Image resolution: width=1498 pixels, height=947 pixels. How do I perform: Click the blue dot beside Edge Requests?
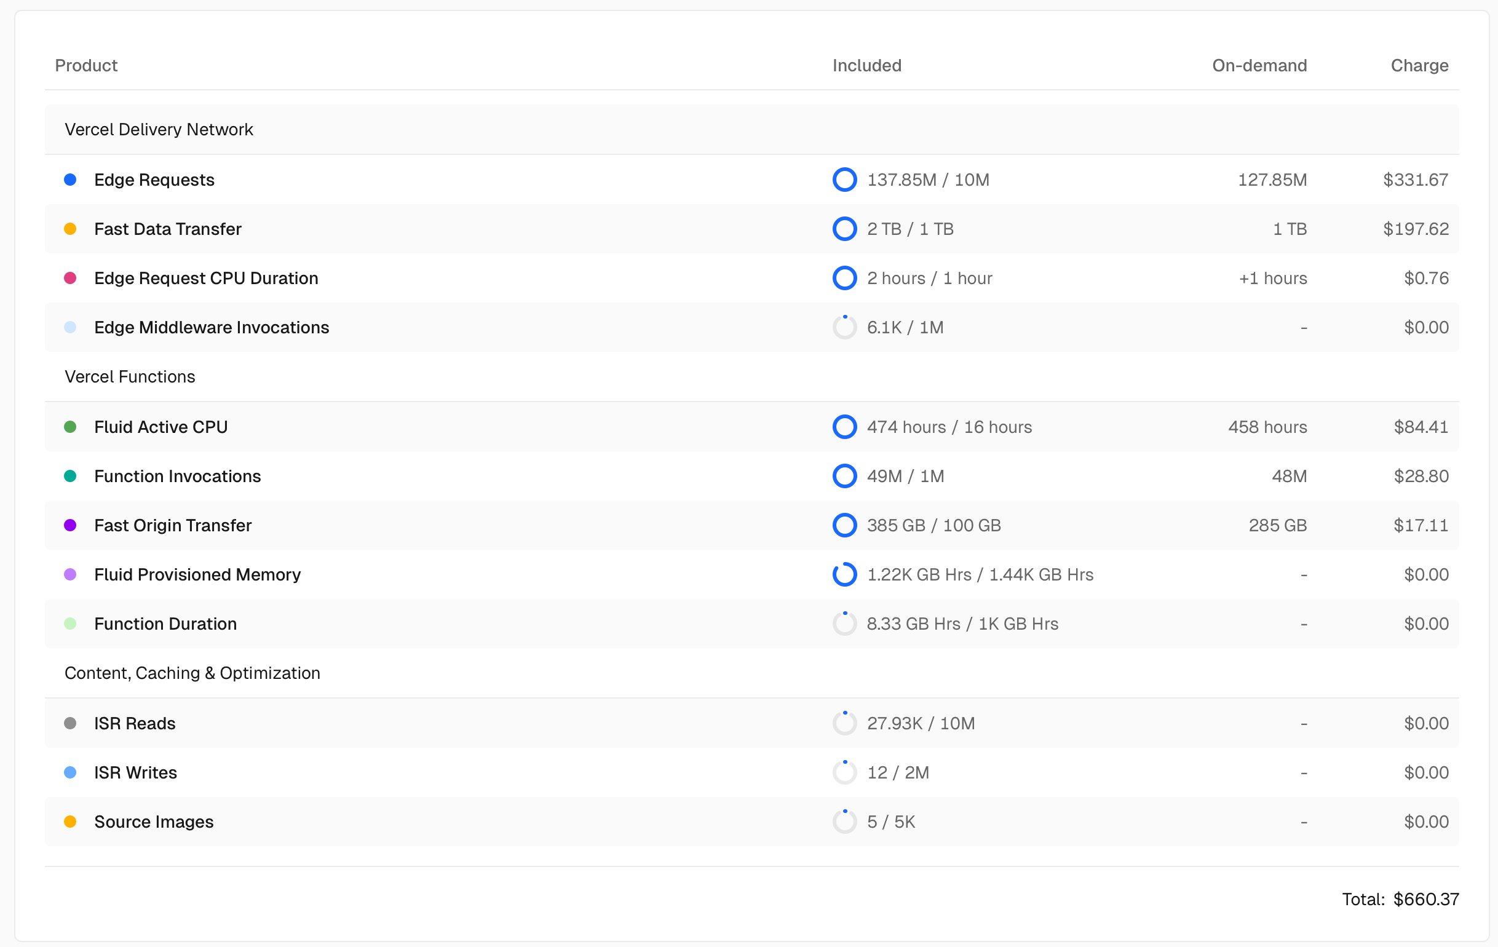[70, 180]
